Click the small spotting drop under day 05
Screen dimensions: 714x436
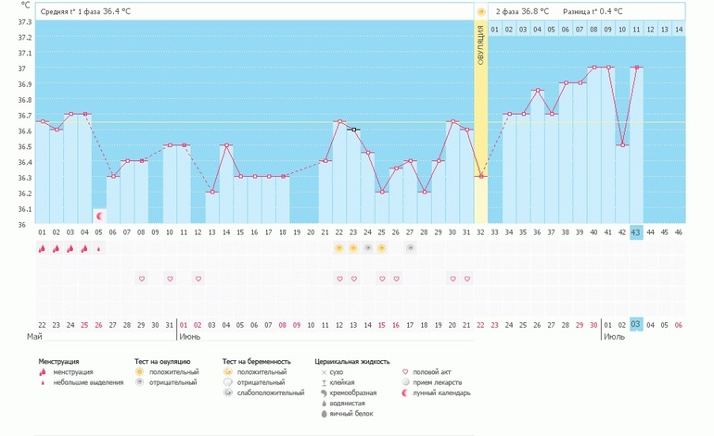point(99,248)
